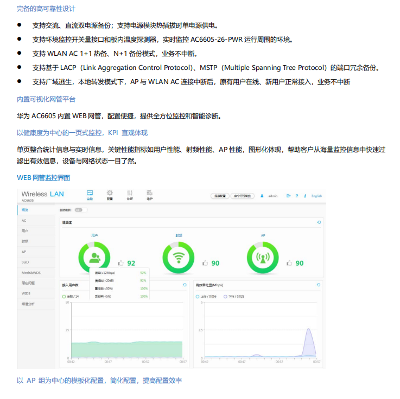Click the 用户 health donut user icon

pos(94,258)
